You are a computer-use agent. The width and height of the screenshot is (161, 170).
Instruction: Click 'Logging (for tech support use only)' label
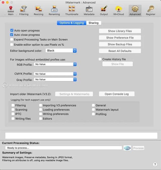[31, 100]
